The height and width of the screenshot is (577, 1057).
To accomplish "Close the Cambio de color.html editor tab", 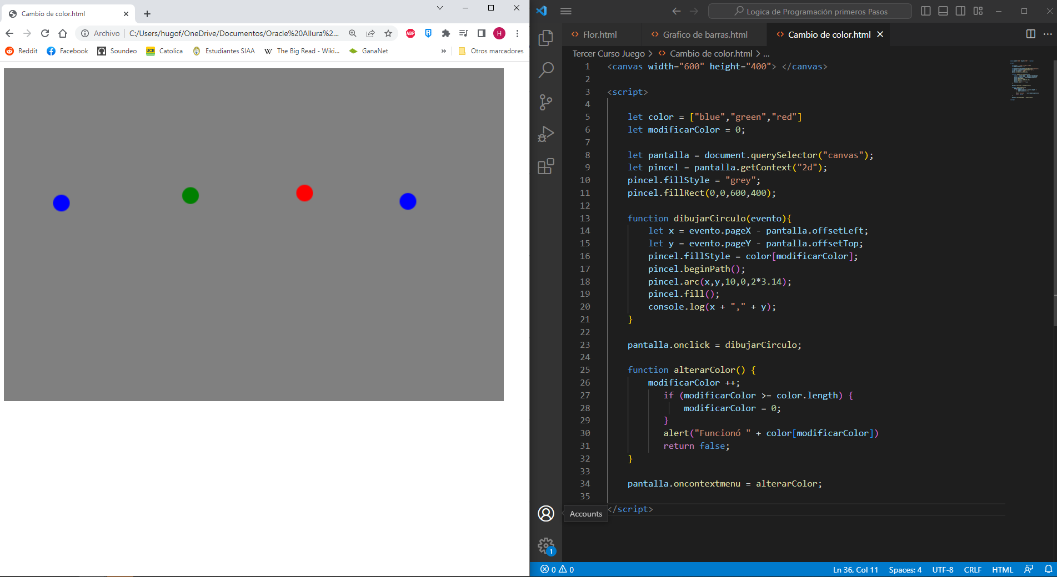I will [x=880, y=34].
